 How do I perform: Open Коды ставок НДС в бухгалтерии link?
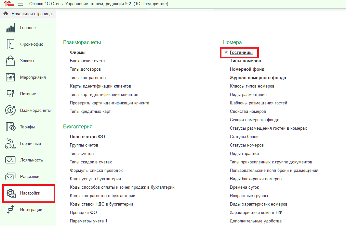(101, 204)
